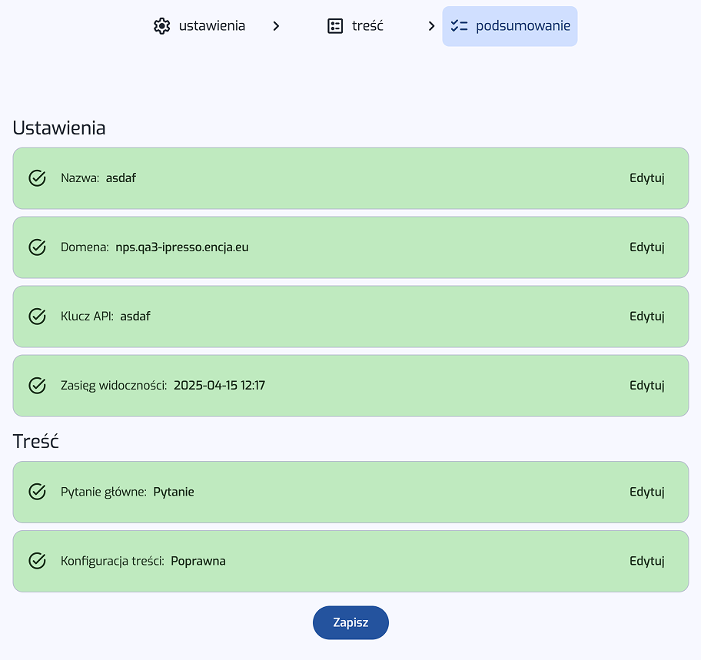Screen dimensions: 701x660
Task: Edit the Zasięg widoczności date
Action: (x=647, y=385)
